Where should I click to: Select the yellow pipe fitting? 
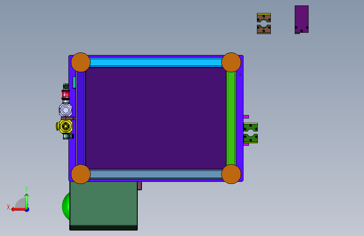click(x=65, y=126)
